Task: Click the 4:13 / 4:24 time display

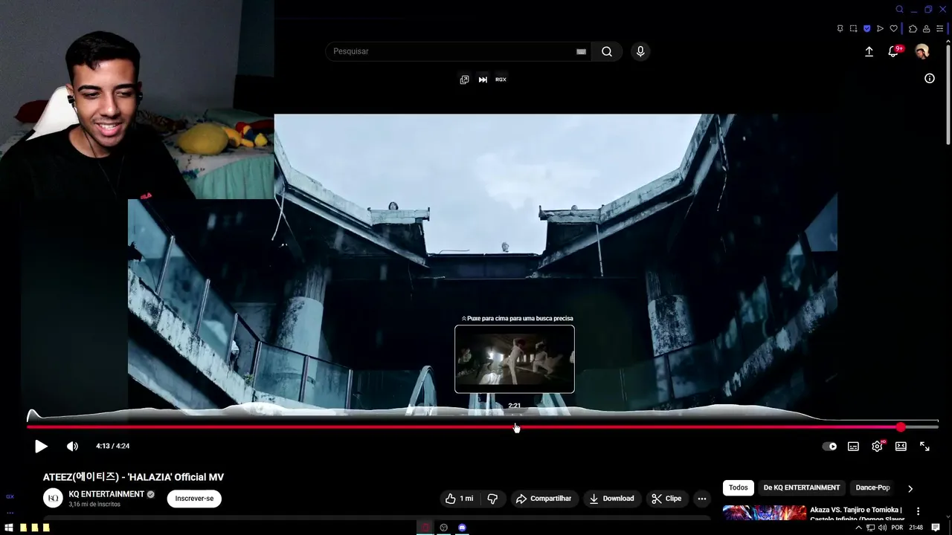Action: point(112,446)
